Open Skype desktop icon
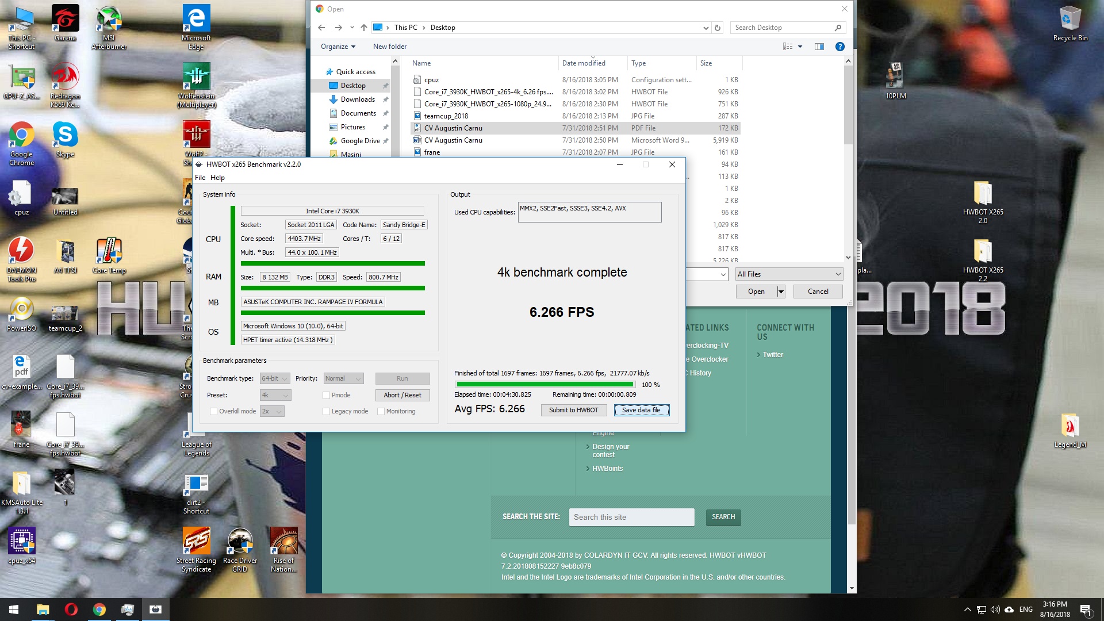 pyautogui.click(x=65, y=139)
